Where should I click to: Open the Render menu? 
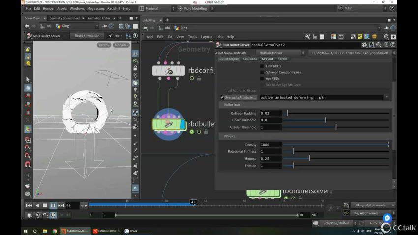[49, 8]
